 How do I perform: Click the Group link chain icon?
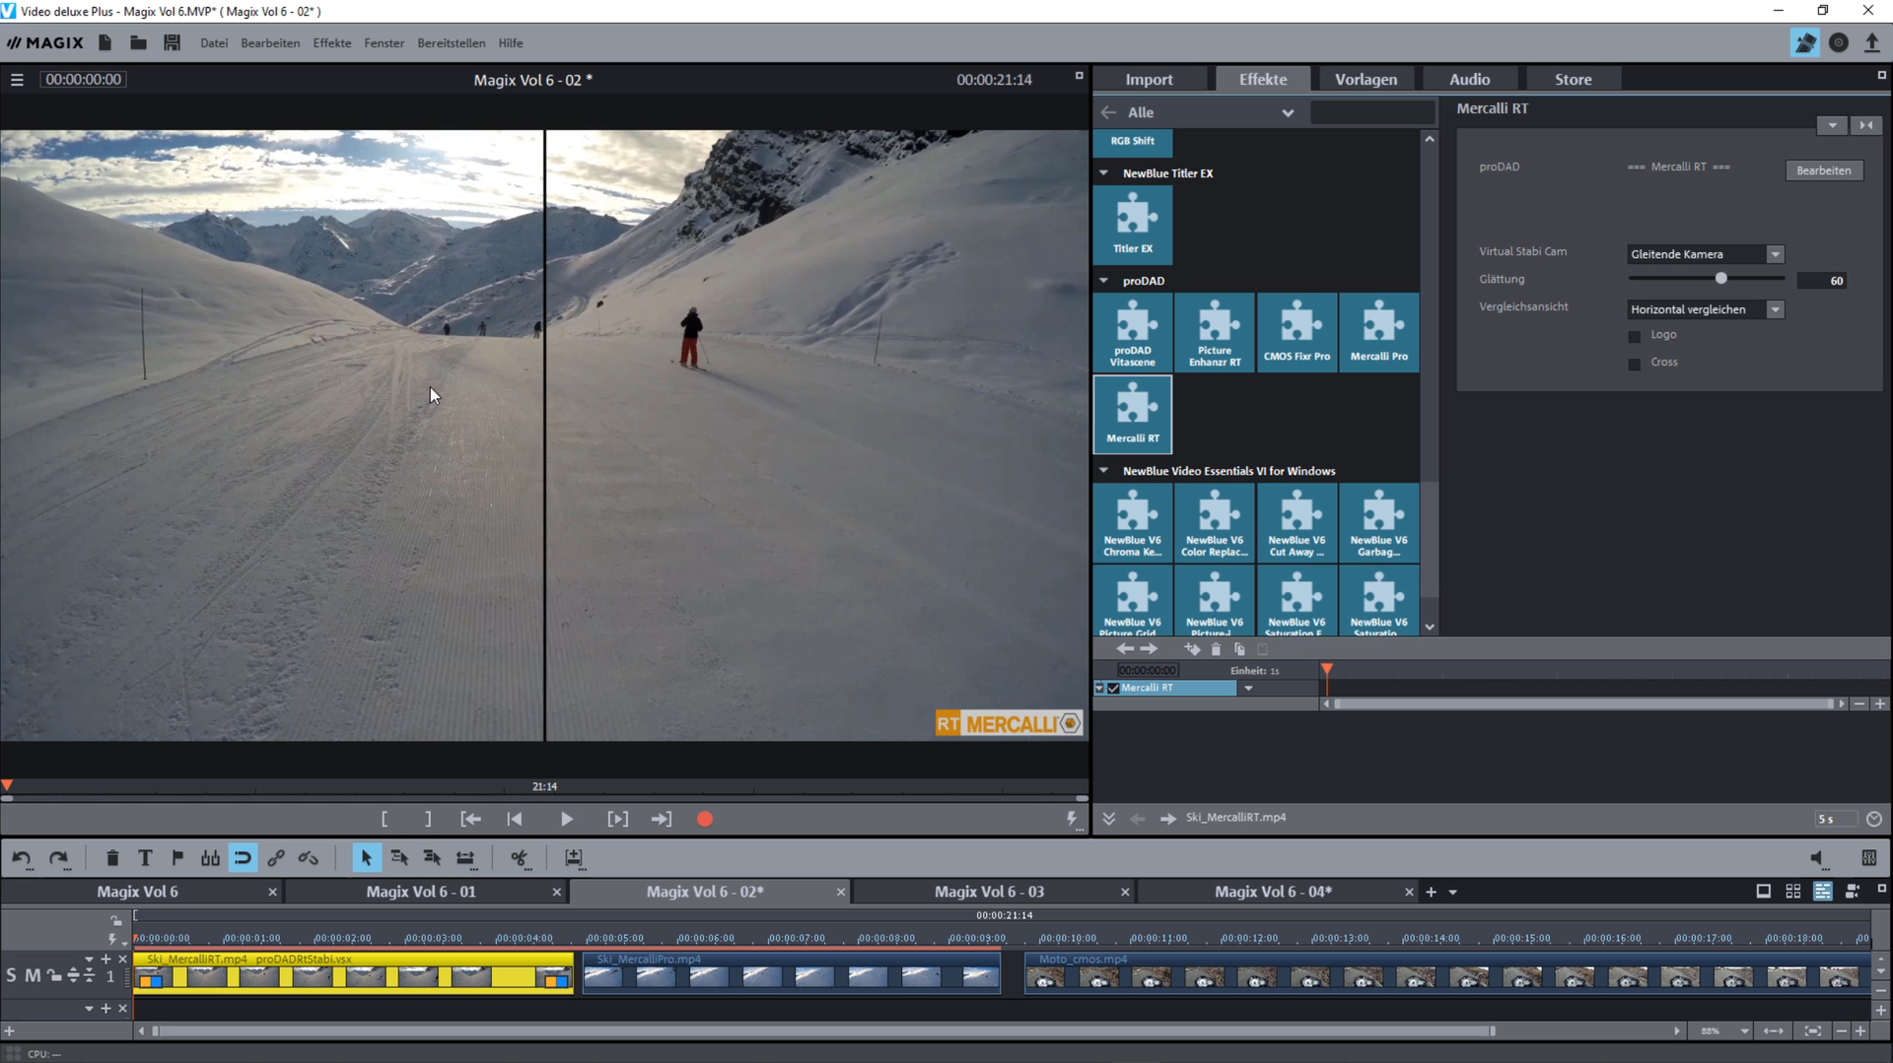pos(276,858)
